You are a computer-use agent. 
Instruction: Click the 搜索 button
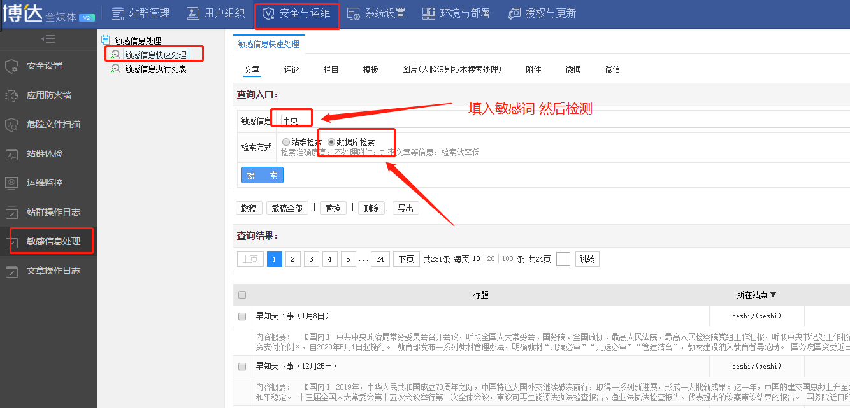click(x=263, y=175)
